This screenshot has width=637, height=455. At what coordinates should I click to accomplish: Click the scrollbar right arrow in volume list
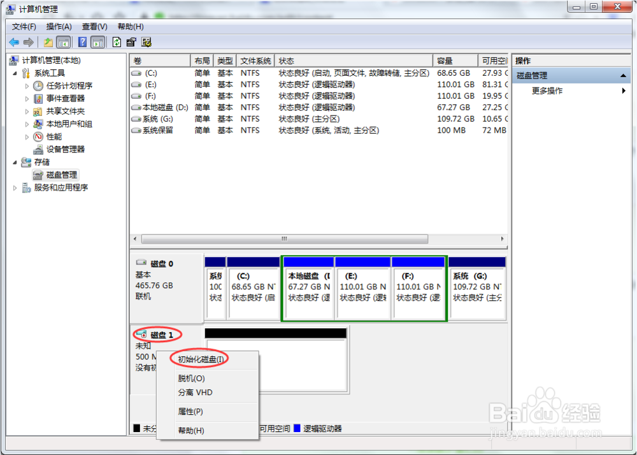503,239
